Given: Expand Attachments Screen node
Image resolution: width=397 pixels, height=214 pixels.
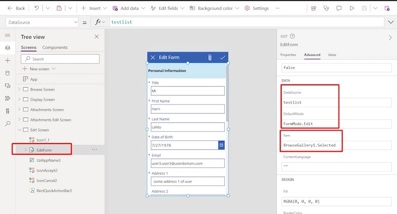Looking at the screenshot, I should (19, 110).
